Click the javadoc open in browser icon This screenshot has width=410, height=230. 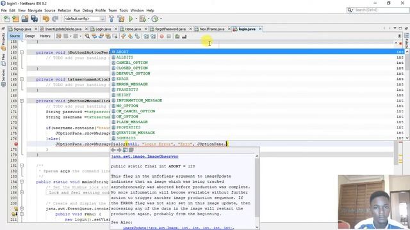point(126,150)
